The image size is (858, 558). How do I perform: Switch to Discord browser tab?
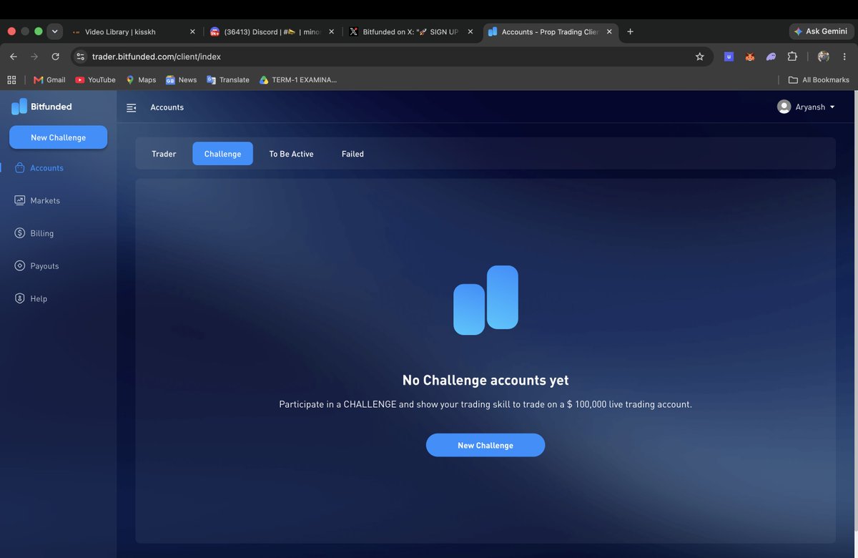tap(272, 31)
